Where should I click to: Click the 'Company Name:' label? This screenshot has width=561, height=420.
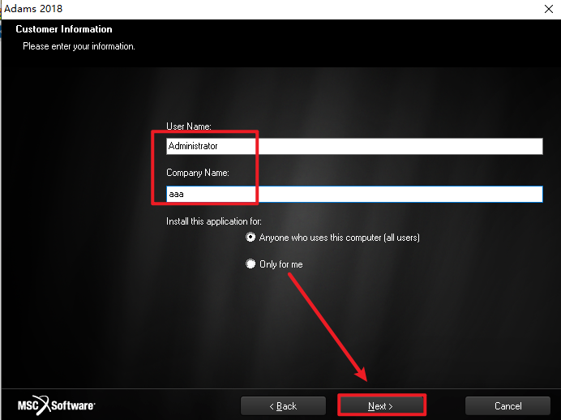tap(198, 173)
